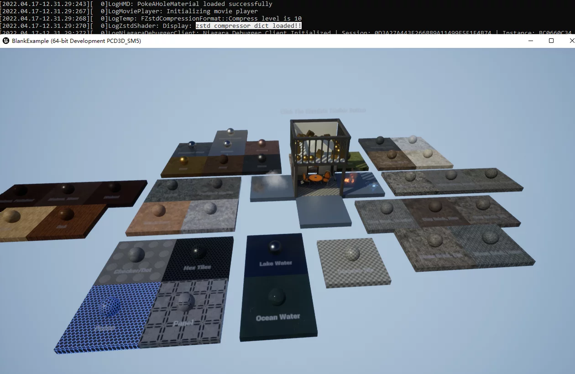The height and width of the screenshot is (374, 575).
Task: Click the fire effect beside the table
Action: click(x=350, y=181)
